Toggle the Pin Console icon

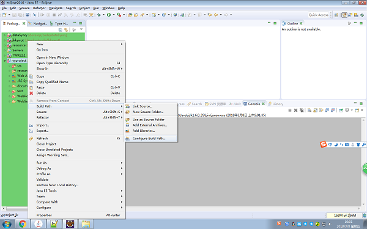[x=341, y=110]
